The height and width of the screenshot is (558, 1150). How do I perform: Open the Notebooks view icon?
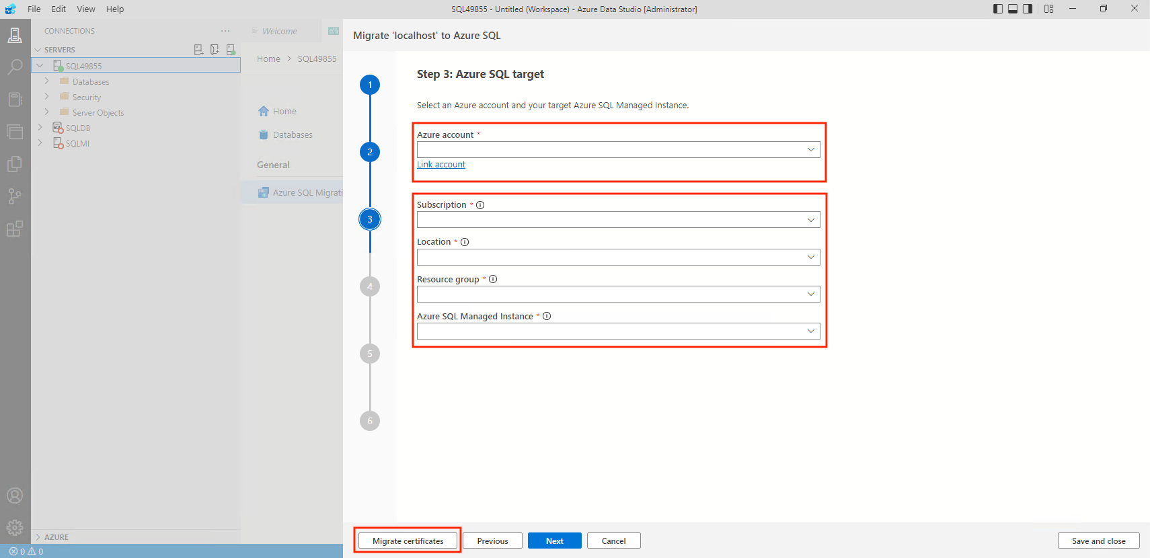point(15,99)
